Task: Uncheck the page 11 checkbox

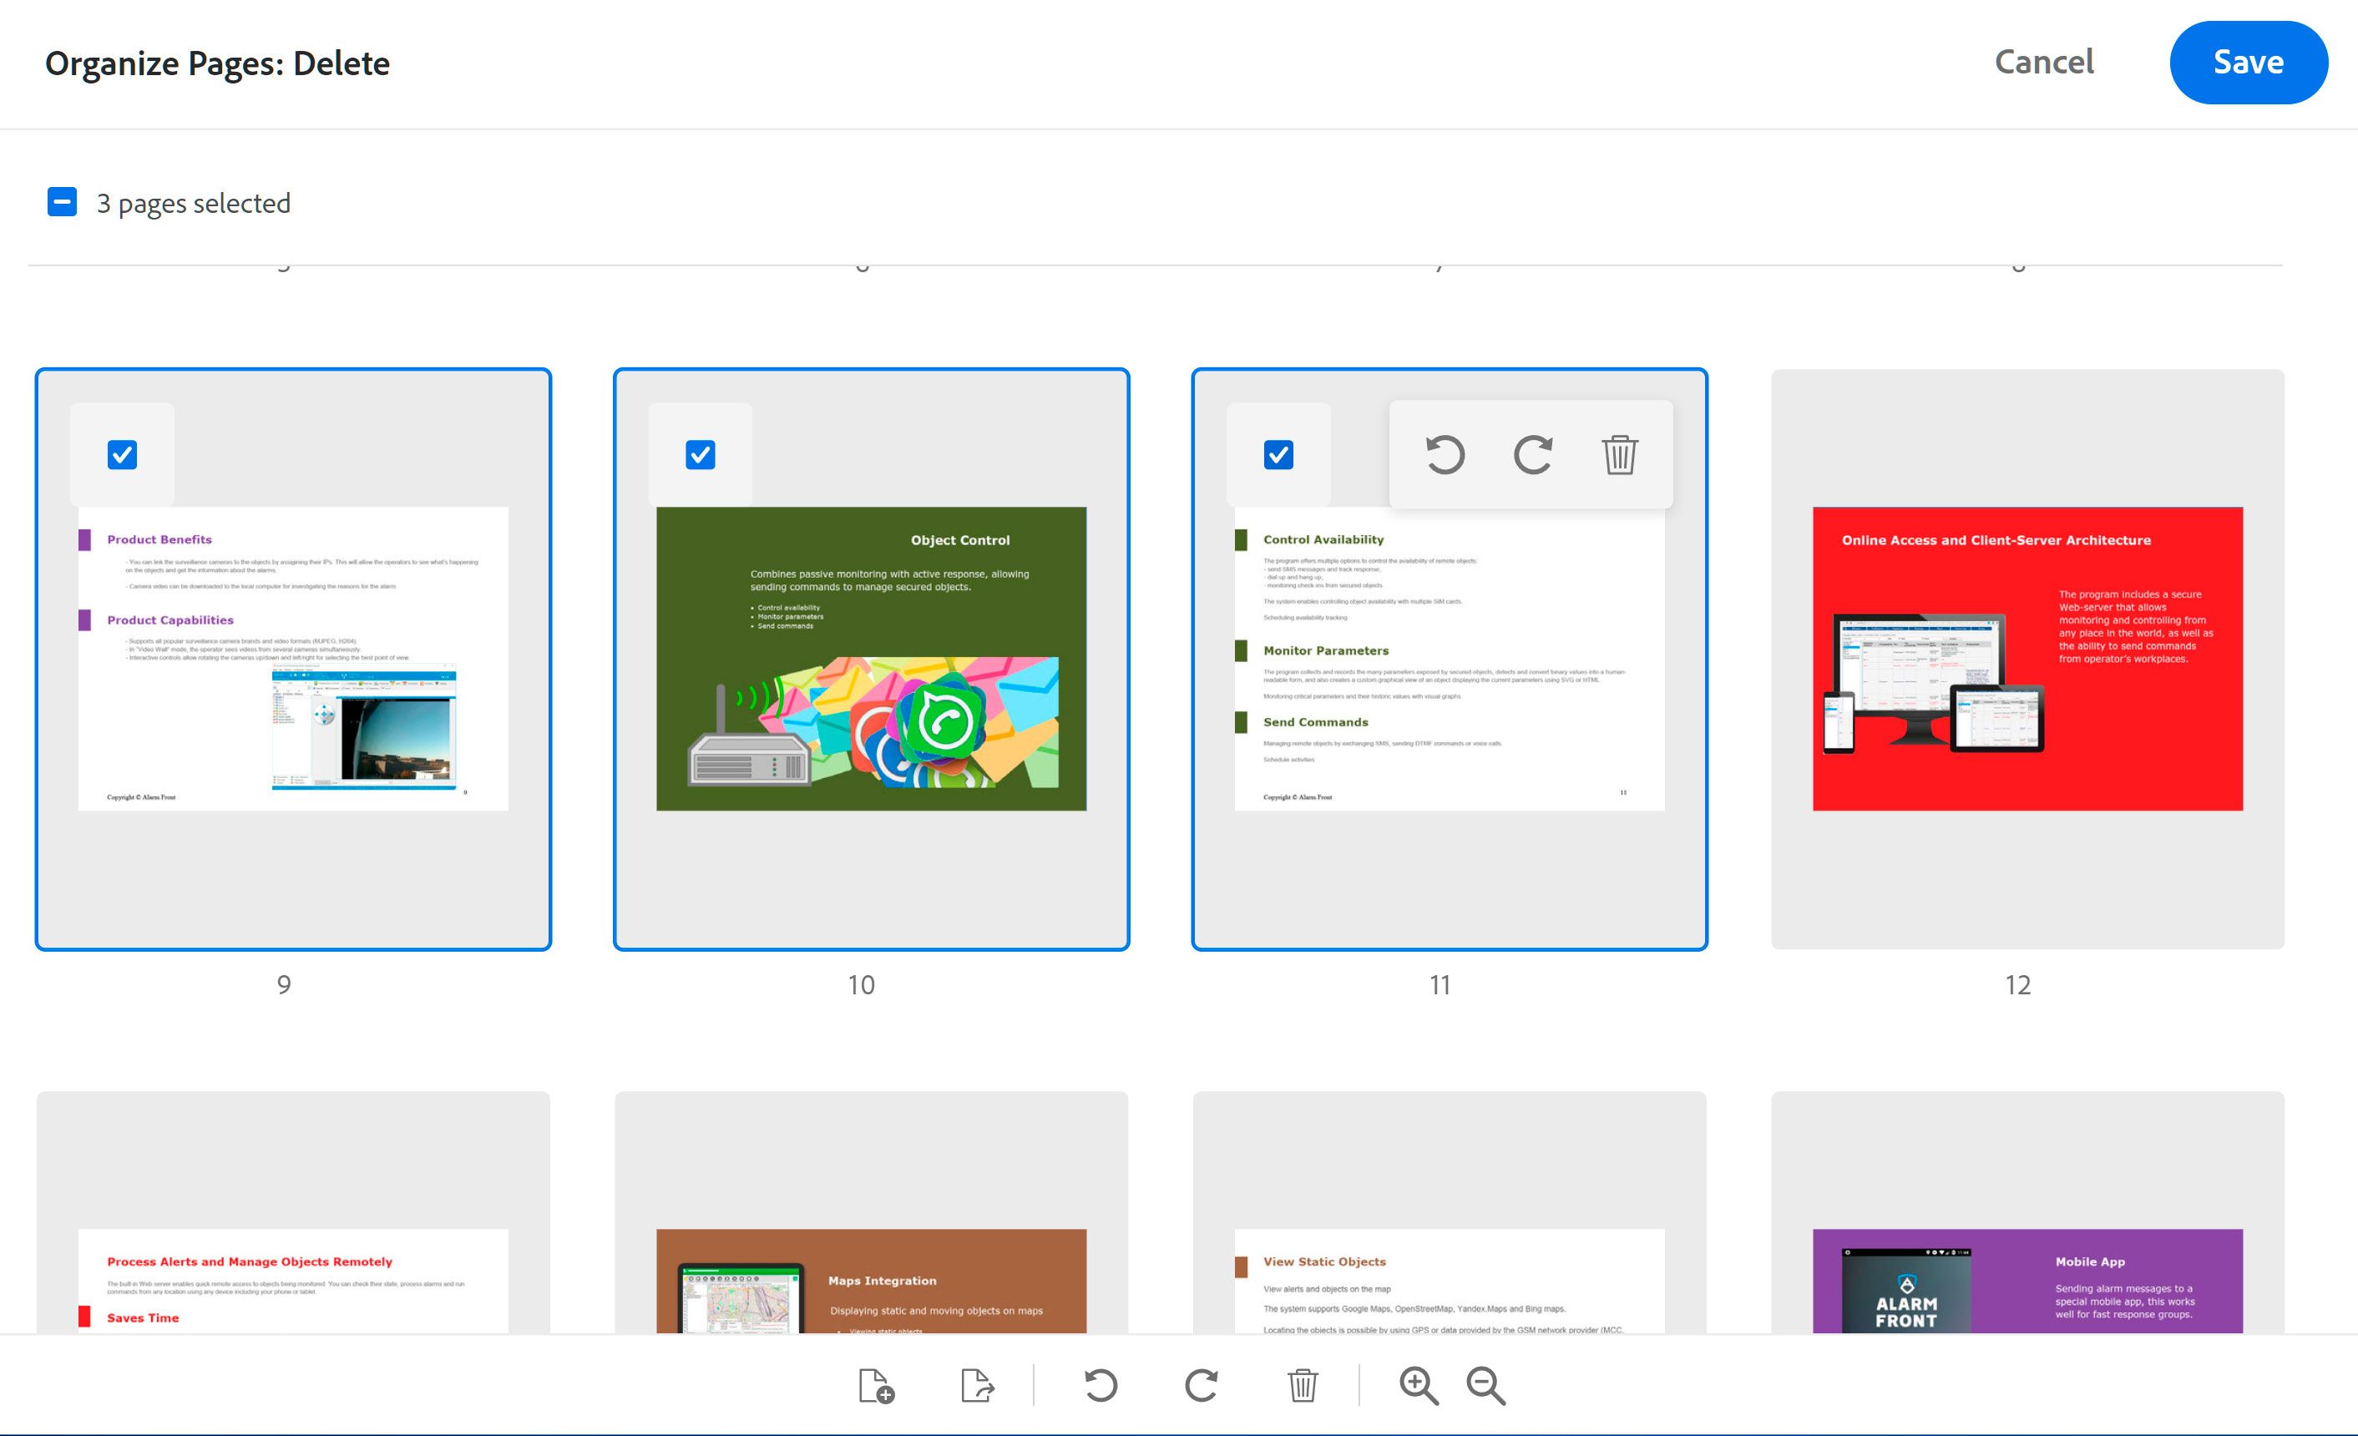Action: pyautogui.click(x=1278, y=454)
